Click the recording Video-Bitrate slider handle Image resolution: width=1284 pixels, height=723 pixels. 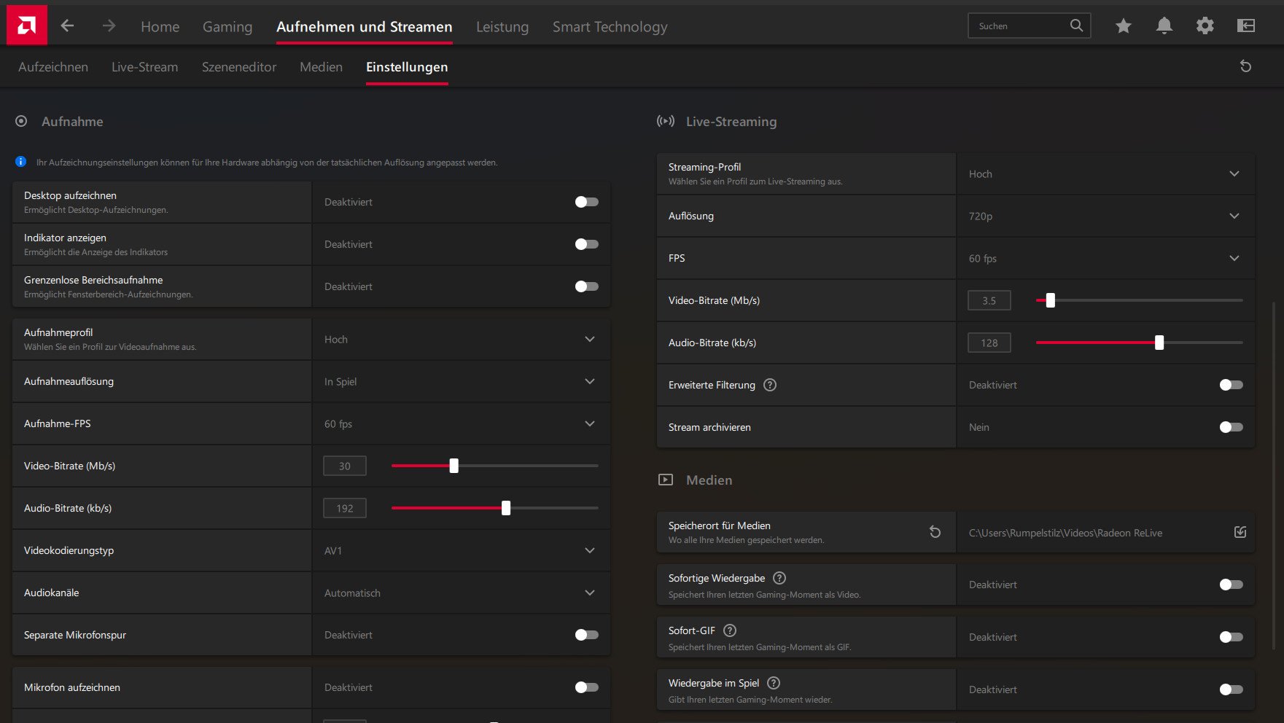454,466
